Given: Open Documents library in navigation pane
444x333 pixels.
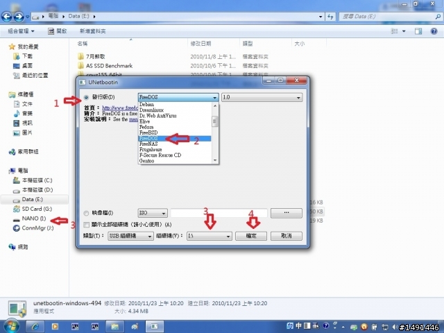Looking at the screenshot, I should coord(23,104).
